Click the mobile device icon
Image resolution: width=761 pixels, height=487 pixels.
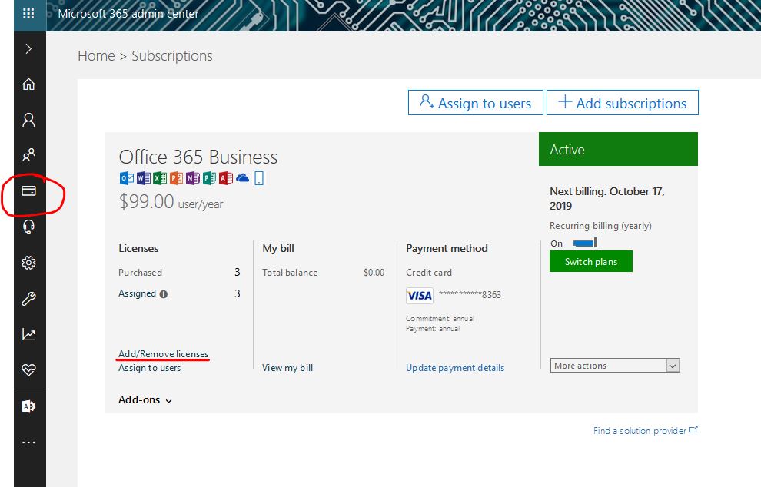coord(259,178)
